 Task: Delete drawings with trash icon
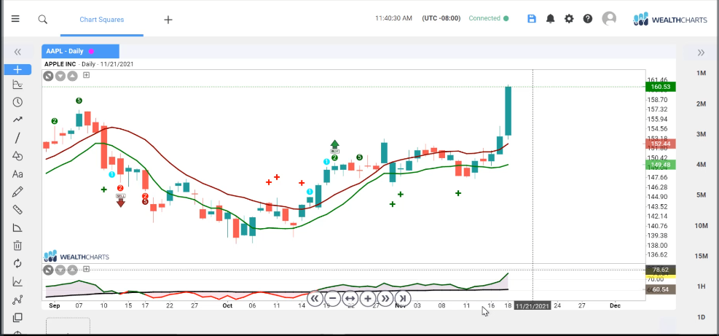point(17,246)
